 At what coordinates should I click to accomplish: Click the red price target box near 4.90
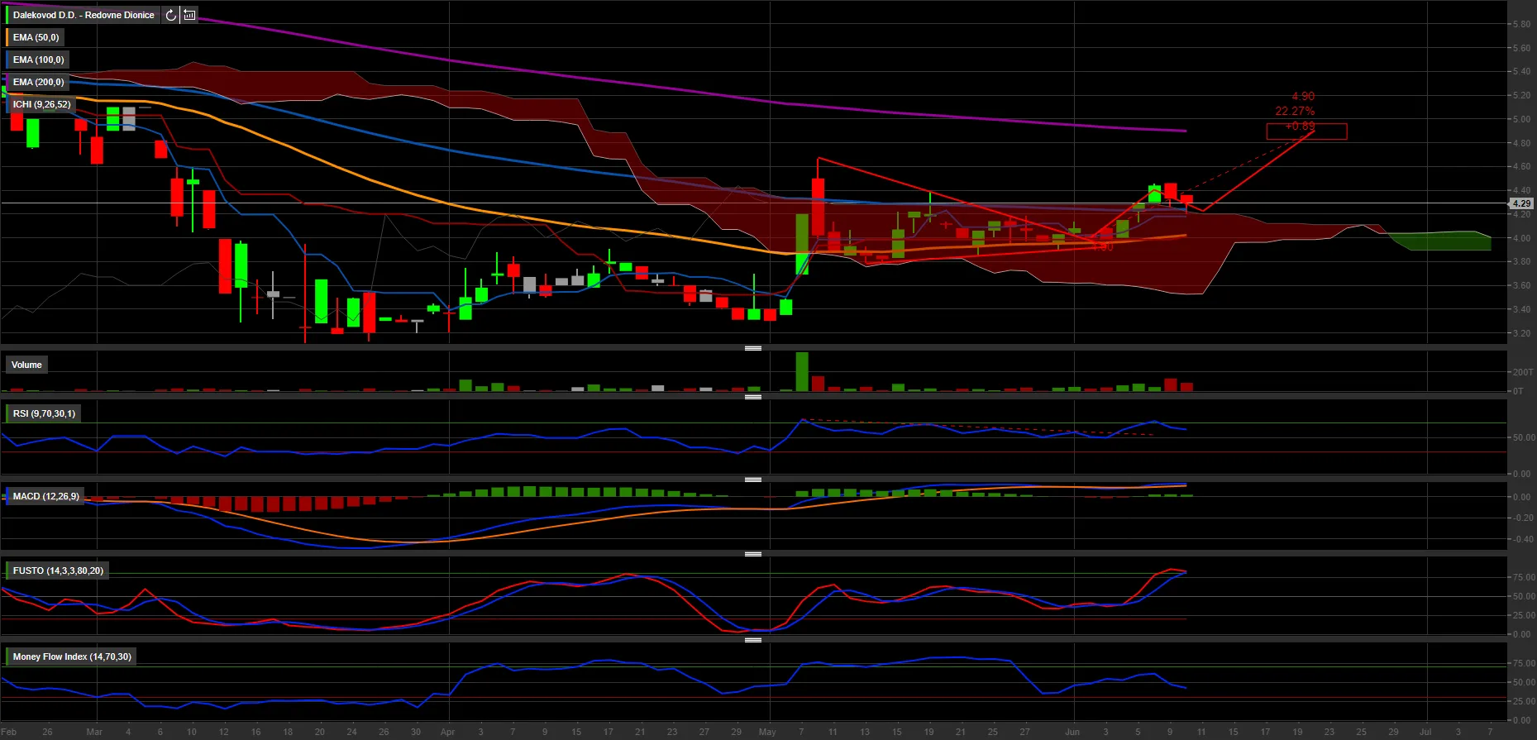pyautogui.click(x=1306, y=131)
